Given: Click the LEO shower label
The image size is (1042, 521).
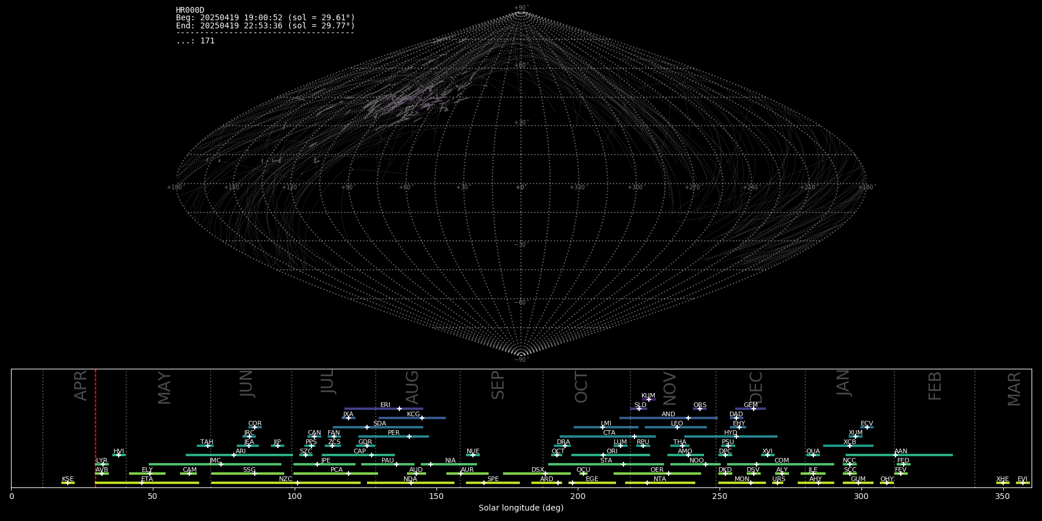Looking at the screenshot, I should point(677,424).
